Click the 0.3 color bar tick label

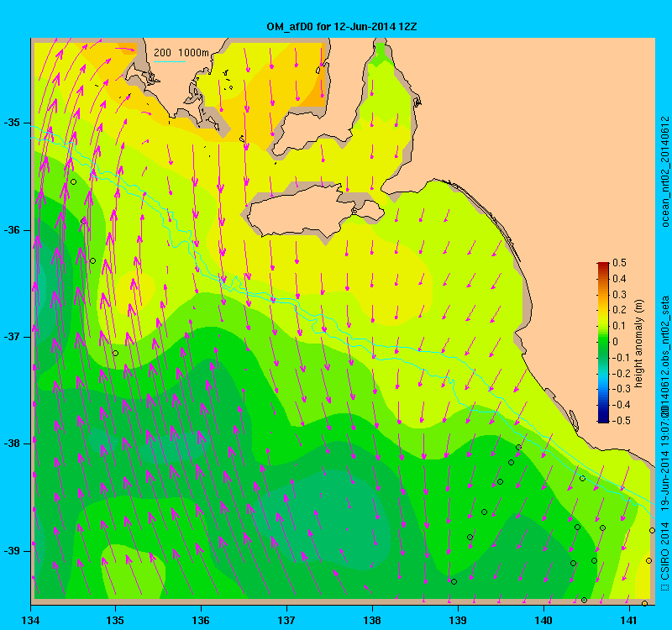pyautogui.click(x=620, y=295)
